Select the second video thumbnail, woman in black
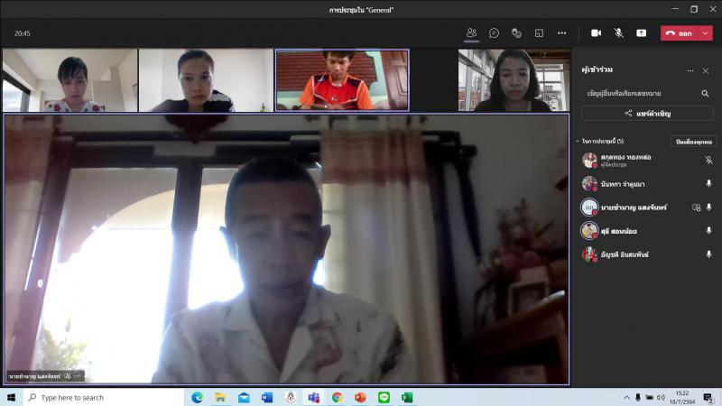The width and height of the screenshot is (722, 406). tap(206, 80)
